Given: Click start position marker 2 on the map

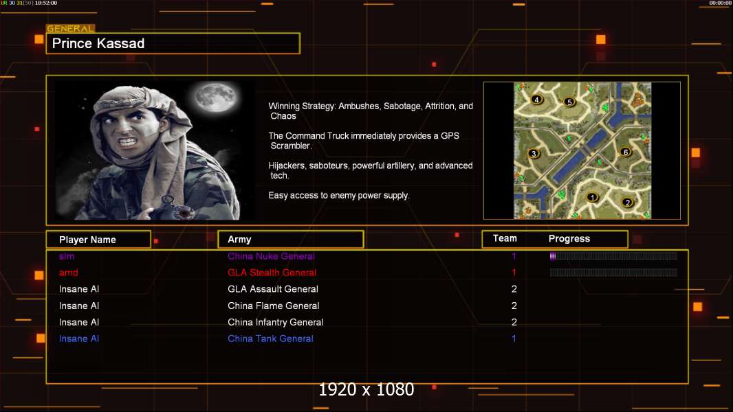Looking at the screenshot, I should [628, 202].
